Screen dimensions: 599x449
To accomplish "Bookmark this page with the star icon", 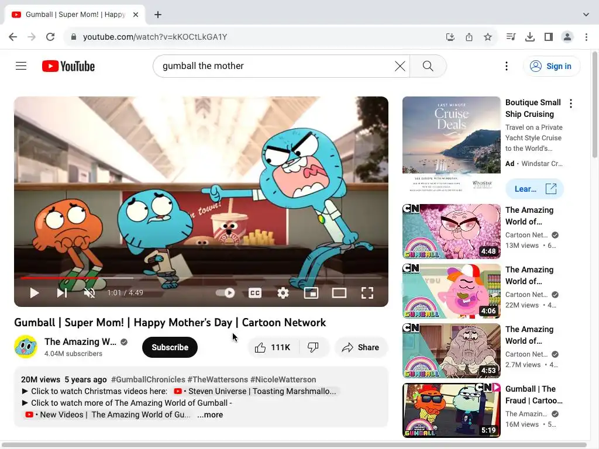I will click(x=488, y=37).
